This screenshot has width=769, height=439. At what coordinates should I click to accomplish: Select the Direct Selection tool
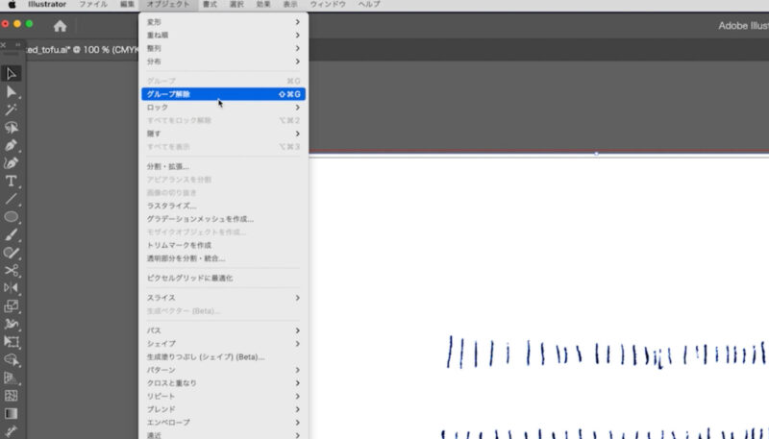click(x=12, y=91)
